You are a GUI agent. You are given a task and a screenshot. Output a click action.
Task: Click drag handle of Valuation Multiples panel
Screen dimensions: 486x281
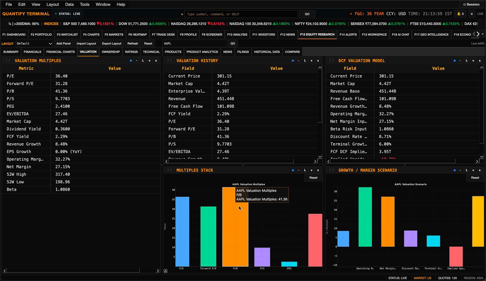click(8, 61)
